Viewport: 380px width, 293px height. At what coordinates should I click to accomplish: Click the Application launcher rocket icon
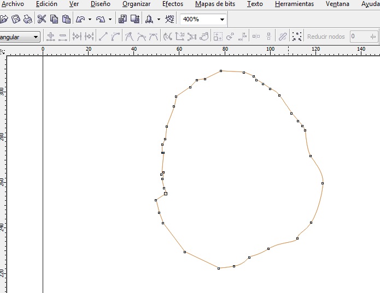tap(149, 19)
